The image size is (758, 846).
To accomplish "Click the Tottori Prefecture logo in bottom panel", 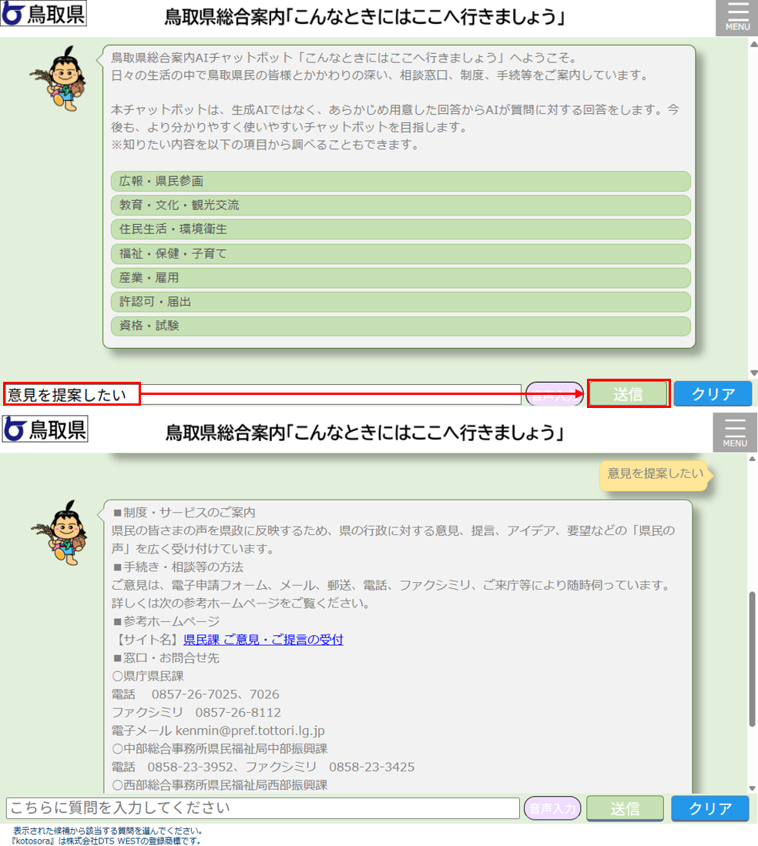I will 45,430.
